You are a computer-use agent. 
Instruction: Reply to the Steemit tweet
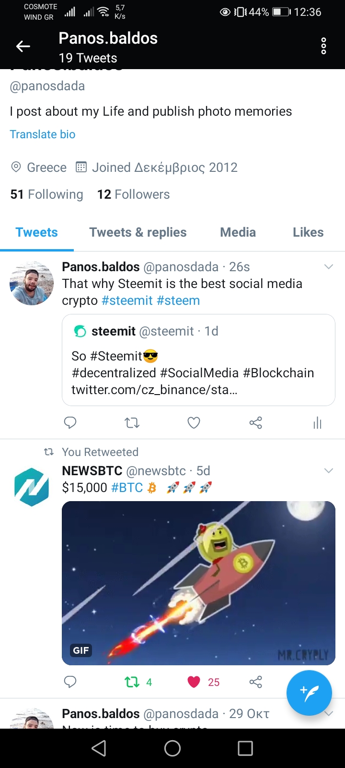70,422
